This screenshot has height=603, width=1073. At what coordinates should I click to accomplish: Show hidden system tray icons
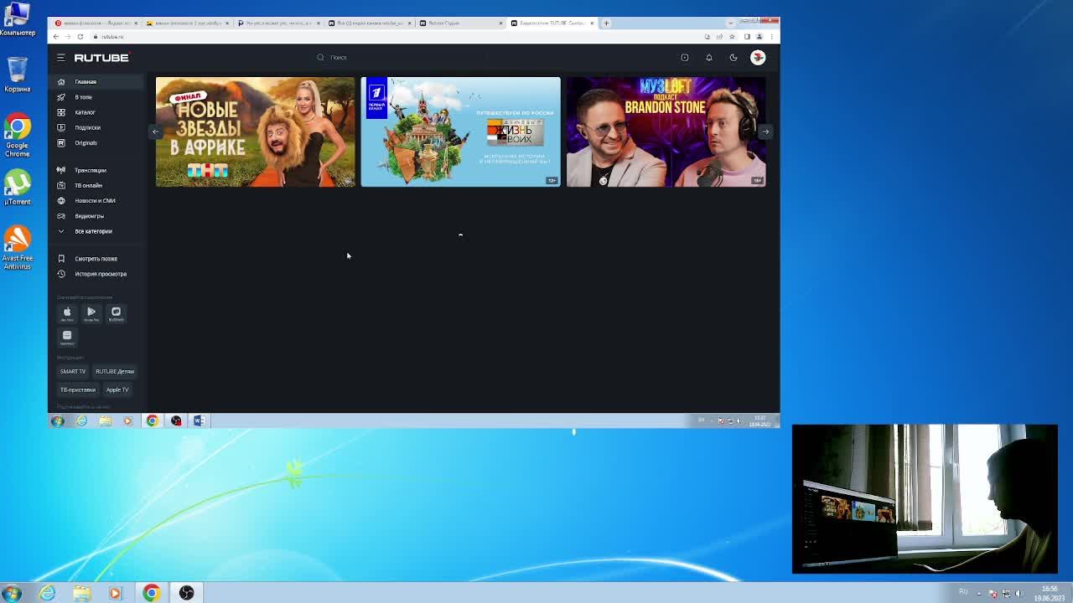click(978, 593)
